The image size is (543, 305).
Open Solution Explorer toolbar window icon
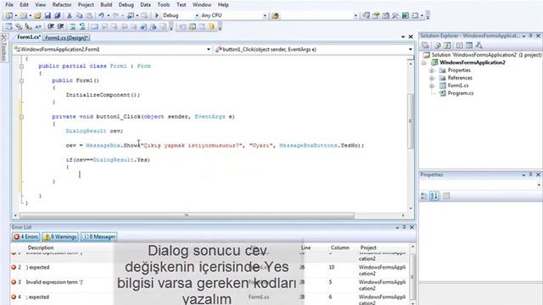tap(366, 15)
